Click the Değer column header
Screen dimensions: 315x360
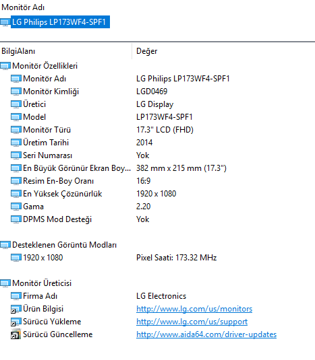tap(223, 51)
